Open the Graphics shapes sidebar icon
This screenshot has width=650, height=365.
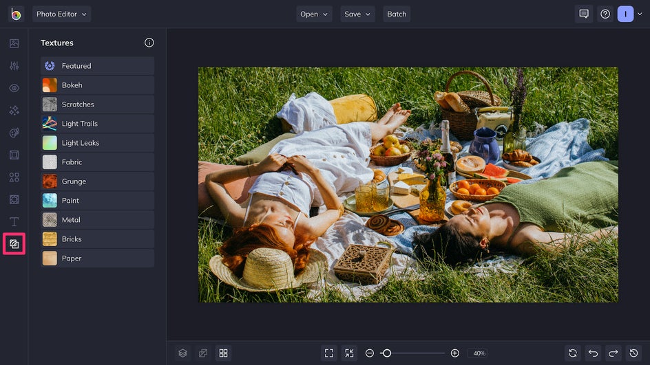pyautogui.click(x=14, y=177)
